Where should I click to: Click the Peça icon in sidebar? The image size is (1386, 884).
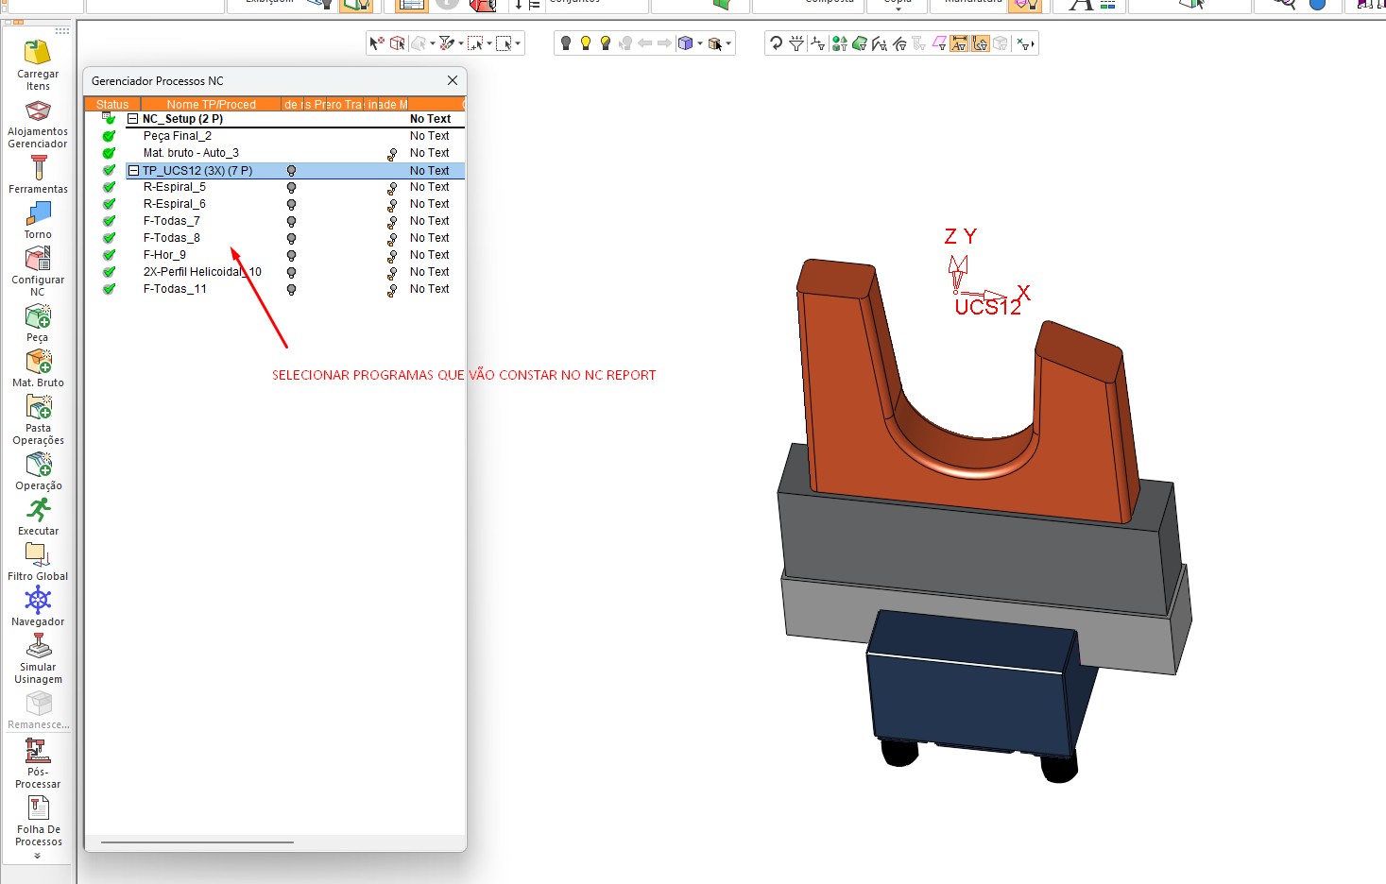38,323
